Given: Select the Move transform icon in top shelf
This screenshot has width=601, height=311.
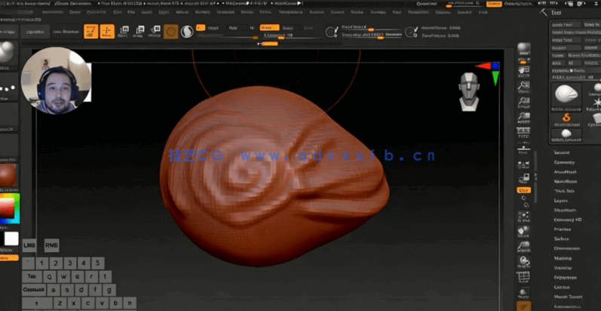Looking at the screenshot, I should tap(124, 32).
